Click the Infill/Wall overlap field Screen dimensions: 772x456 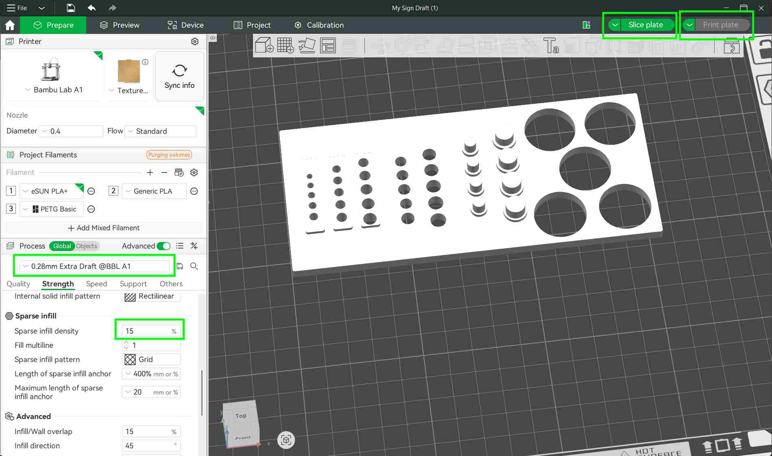151,432
